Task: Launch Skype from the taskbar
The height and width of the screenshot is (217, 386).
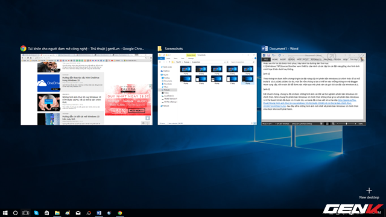Action: pos(36,213)
